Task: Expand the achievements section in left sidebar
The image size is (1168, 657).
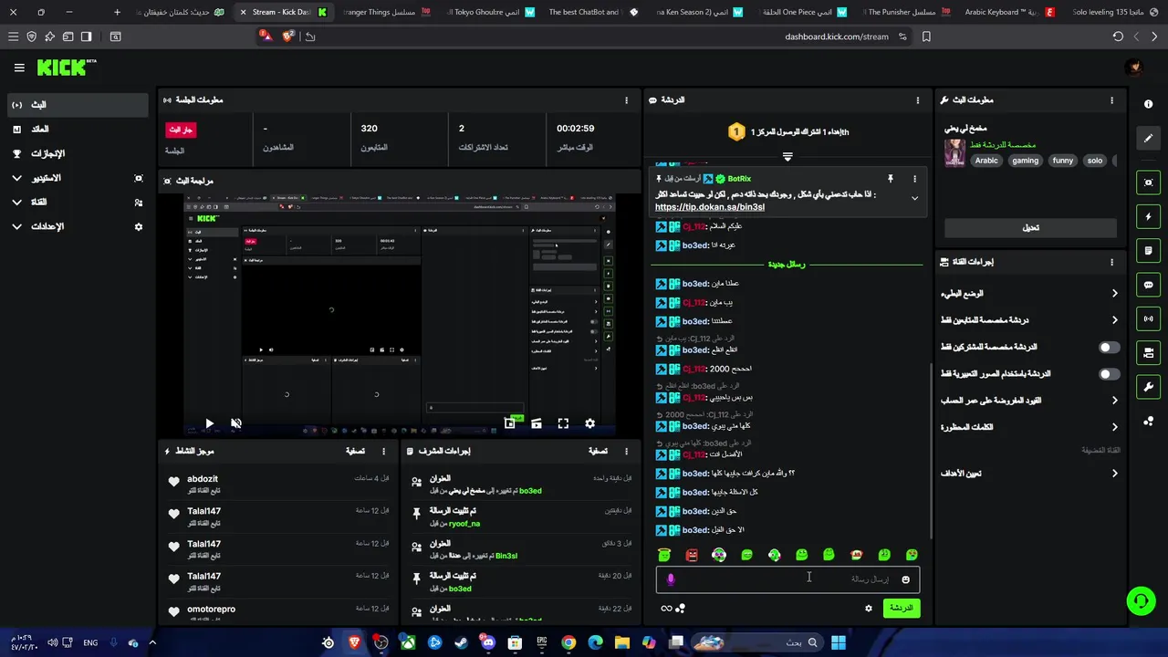Action: pos(78,153)
